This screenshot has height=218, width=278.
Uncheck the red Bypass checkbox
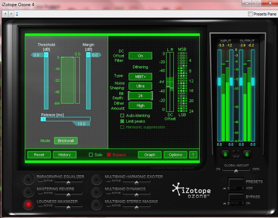tap(109, 155)
